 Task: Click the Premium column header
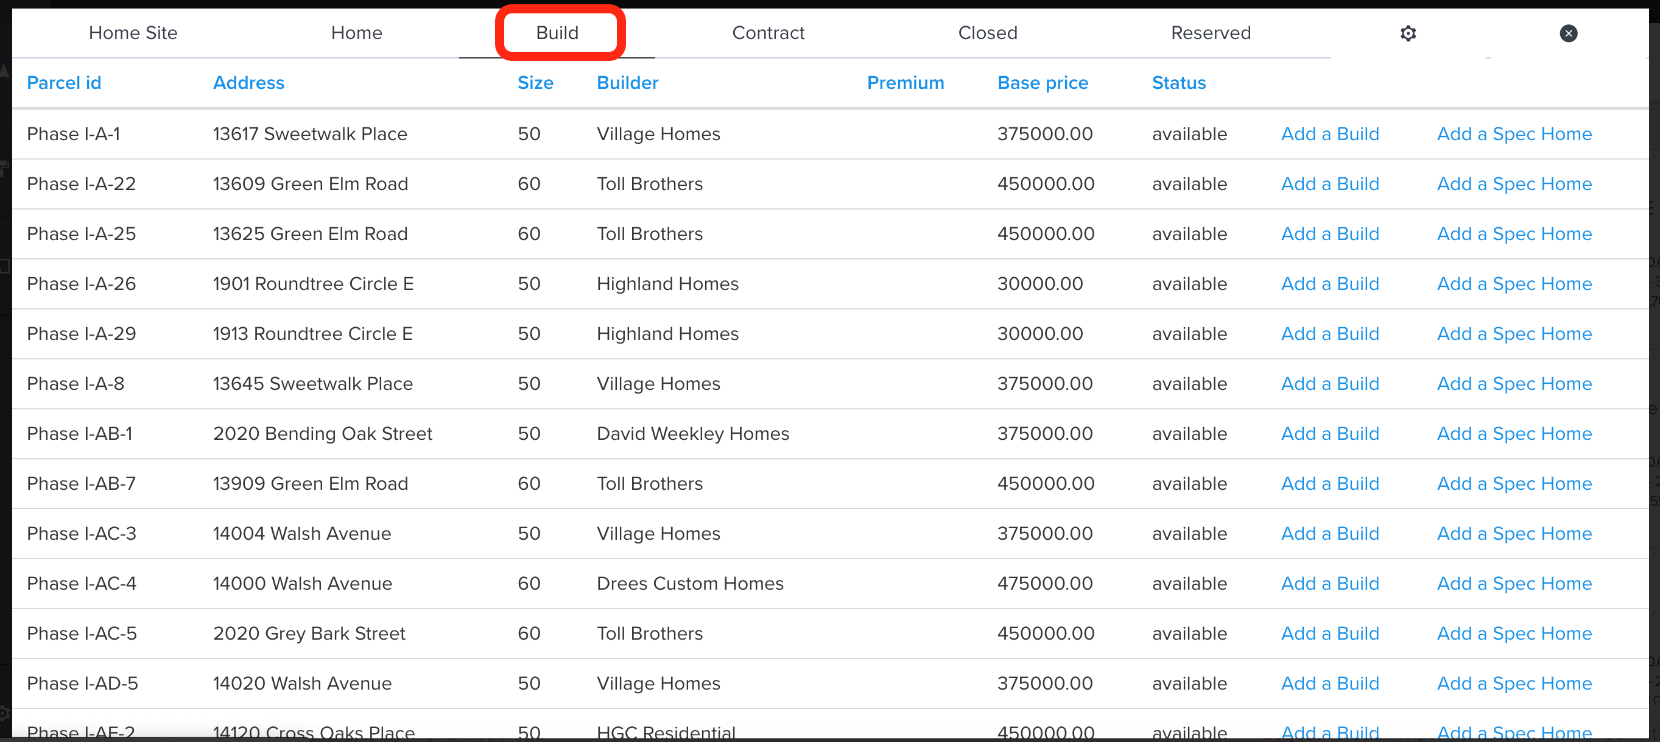pyautogui.click(x=905, y=82)
